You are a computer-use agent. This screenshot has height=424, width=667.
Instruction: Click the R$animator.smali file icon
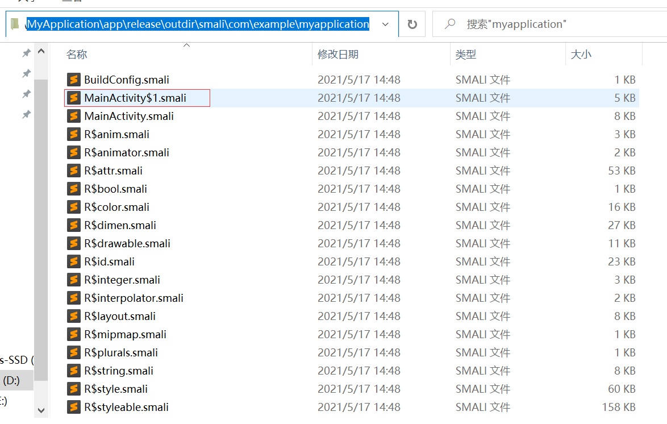[74, 152]
